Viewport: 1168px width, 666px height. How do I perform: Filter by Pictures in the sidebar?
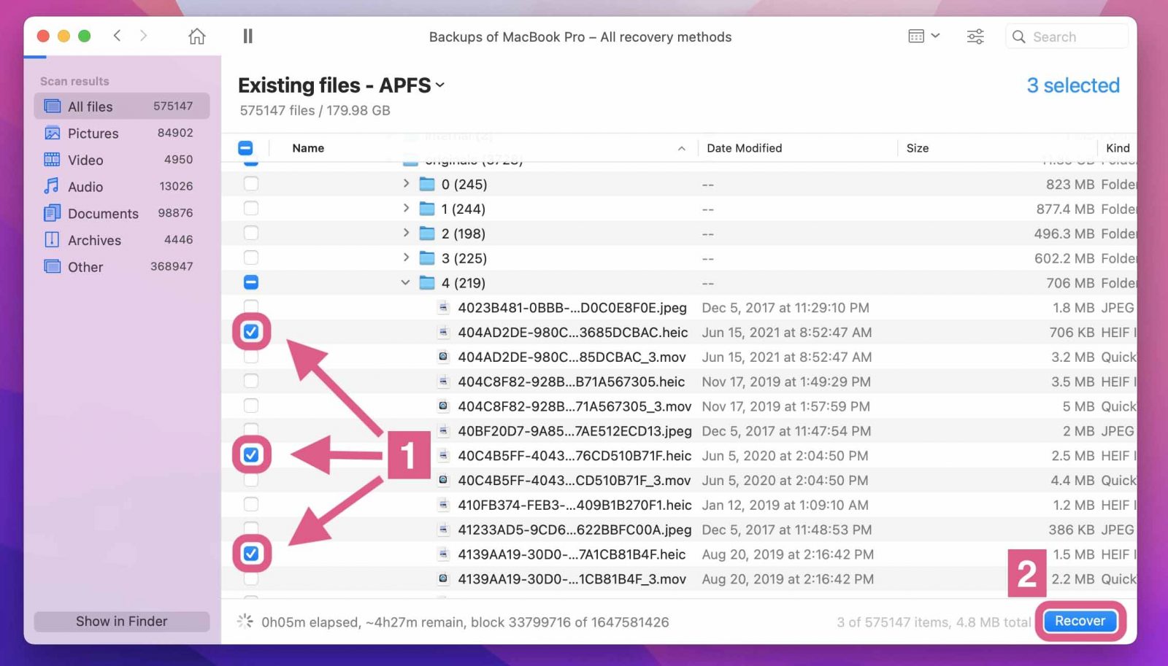click(x=121, y=133)
